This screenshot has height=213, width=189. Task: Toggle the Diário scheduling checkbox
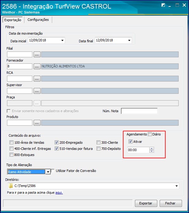[150, 134]
